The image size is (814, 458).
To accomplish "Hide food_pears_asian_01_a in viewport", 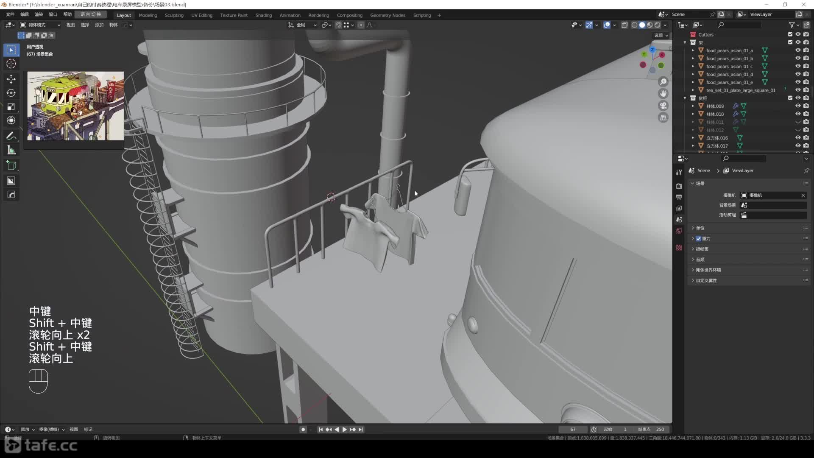I will (798, 50).
